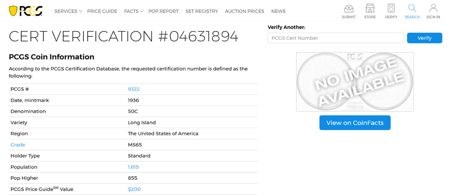Image resolution: width=451 pixels, height=196 pixels.
Task: Click the View on CoinFacts button
Action: [355, 123]
